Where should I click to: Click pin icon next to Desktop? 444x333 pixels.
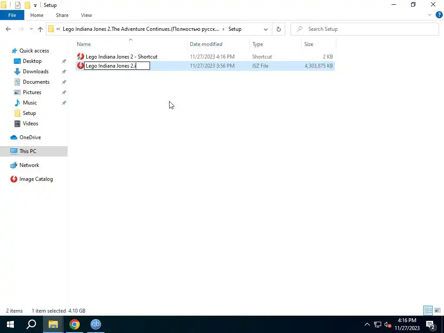coord(64,61)
